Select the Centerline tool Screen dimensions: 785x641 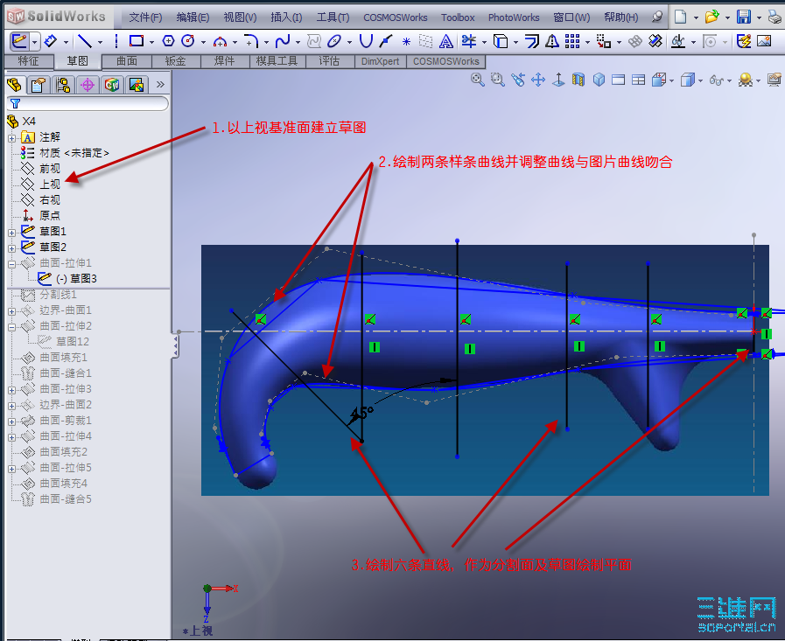click(116, 41)
